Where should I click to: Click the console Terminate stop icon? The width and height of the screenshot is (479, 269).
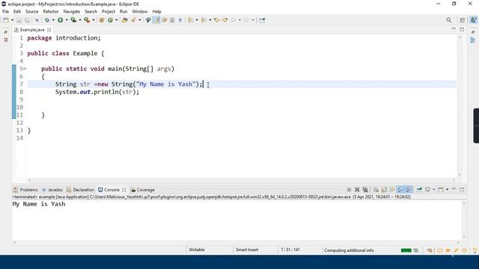349,190
